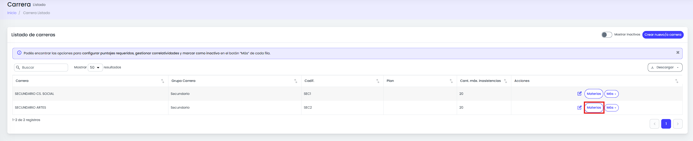Click the 1-2 de 2 registros text
This screenshot has width=693, height=141.
pos(26,120)
